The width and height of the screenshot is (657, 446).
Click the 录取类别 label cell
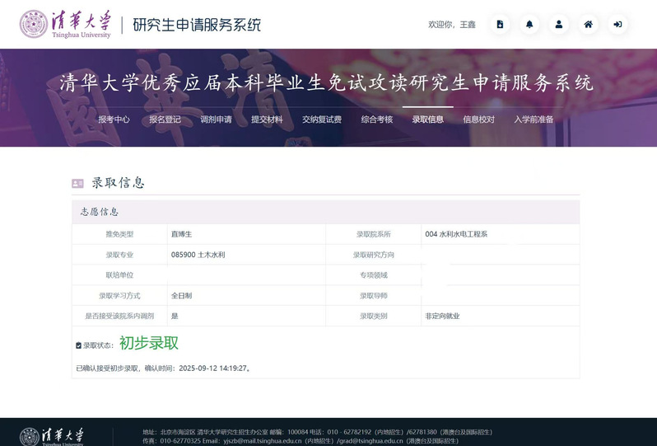(x=373, y=316)
